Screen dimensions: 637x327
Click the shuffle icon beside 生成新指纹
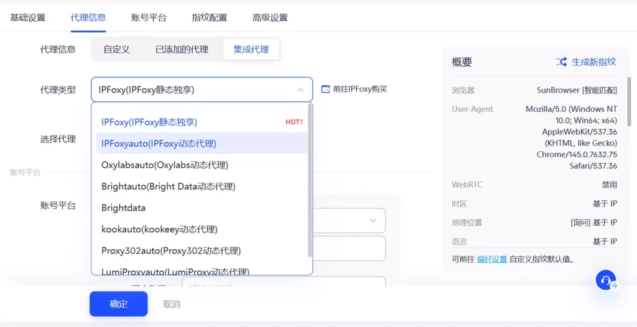tap(561, 62)
